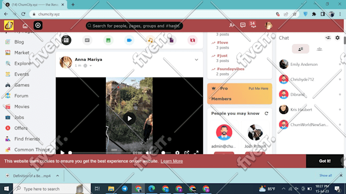Click the plus create button in header
The image size is (346, 194).
click(x=38, y=25)
